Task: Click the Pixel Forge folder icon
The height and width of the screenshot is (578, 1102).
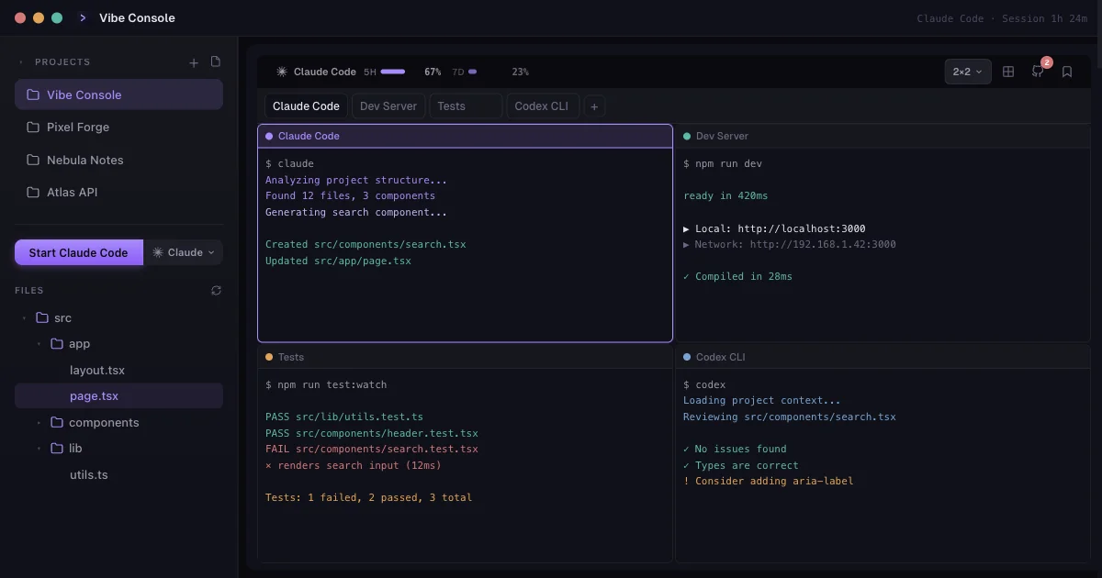Action: click(33, 128)
